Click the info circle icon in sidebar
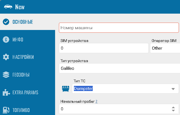Screen dimensions: 180x115 coord(6,40)
